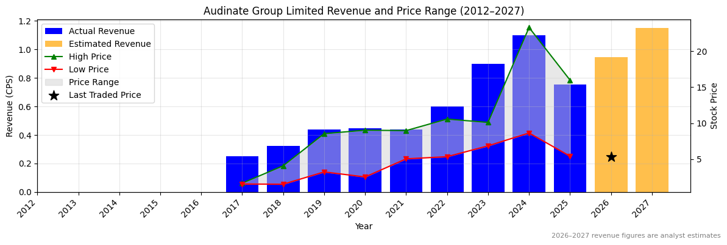Click the red Low Price triangle at 2024
The image size is (727, 245).
click(529, 133)
